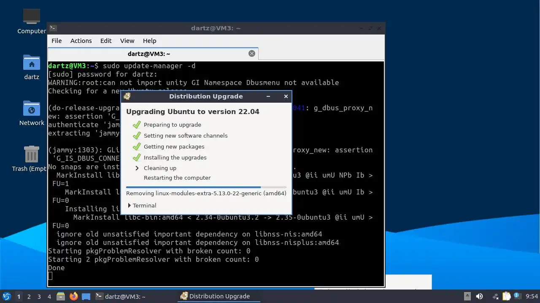
Task: Switch to workspace 3
Action: (39, 297)
